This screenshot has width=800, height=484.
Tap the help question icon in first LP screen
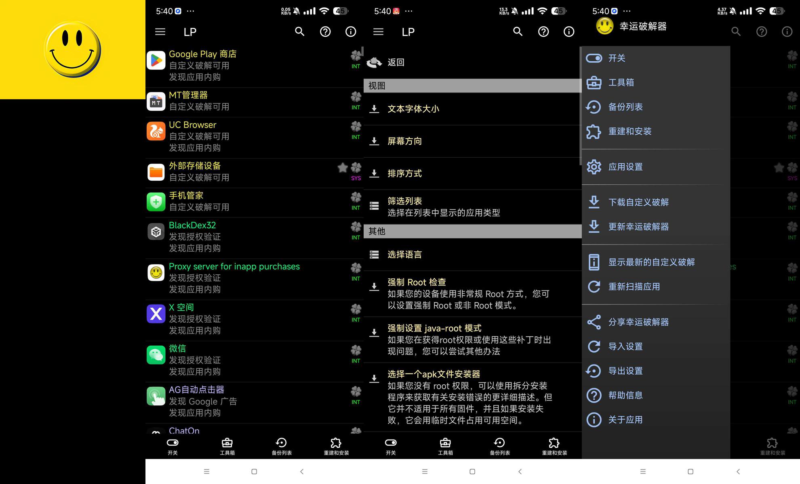click(325, 31)
